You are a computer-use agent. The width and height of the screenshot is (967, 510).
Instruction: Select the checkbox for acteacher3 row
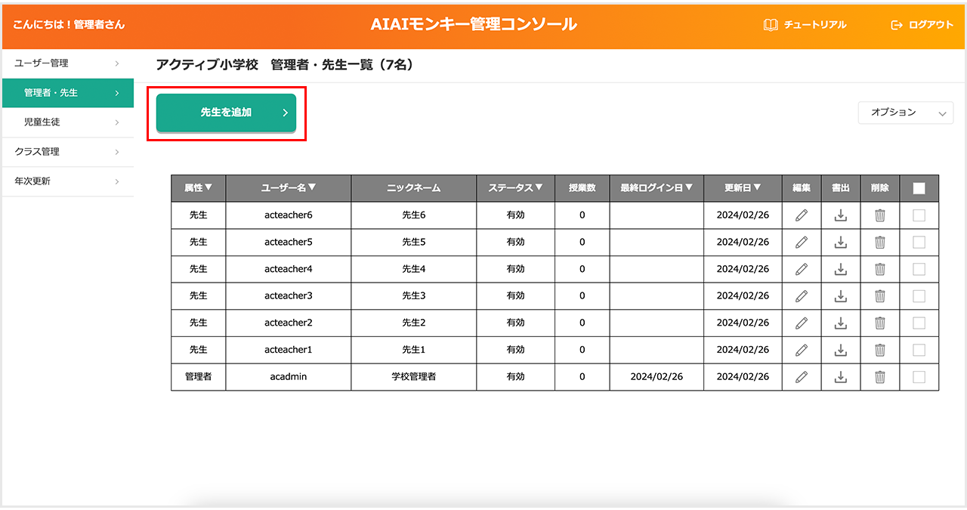pyautogui.click(x=919, y=296)
